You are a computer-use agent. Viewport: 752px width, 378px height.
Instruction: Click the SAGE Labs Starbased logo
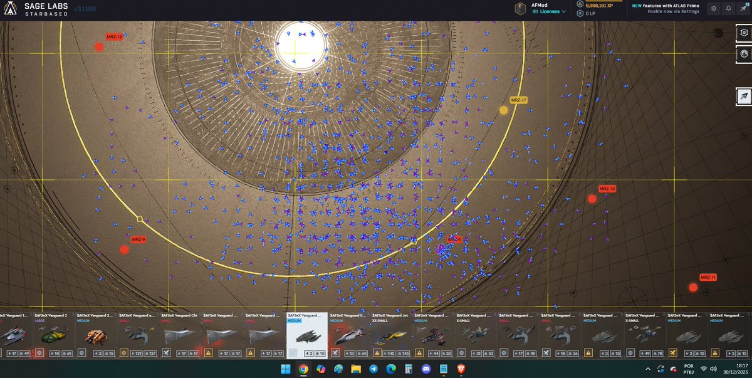(35, 9)
